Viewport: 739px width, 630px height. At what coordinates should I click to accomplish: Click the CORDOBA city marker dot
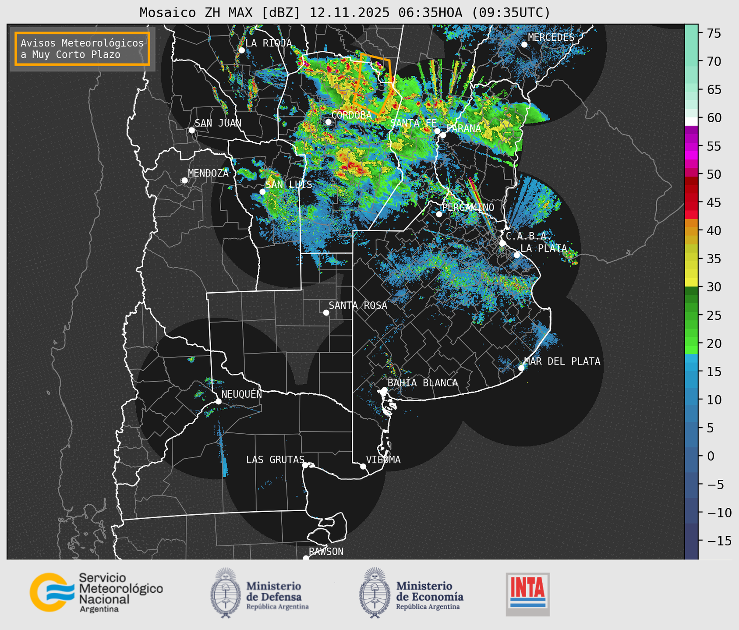coord(328,122)
